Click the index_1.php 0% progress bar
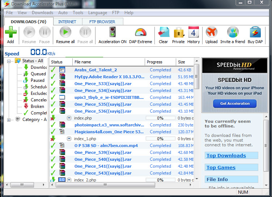 pos(160,139)
